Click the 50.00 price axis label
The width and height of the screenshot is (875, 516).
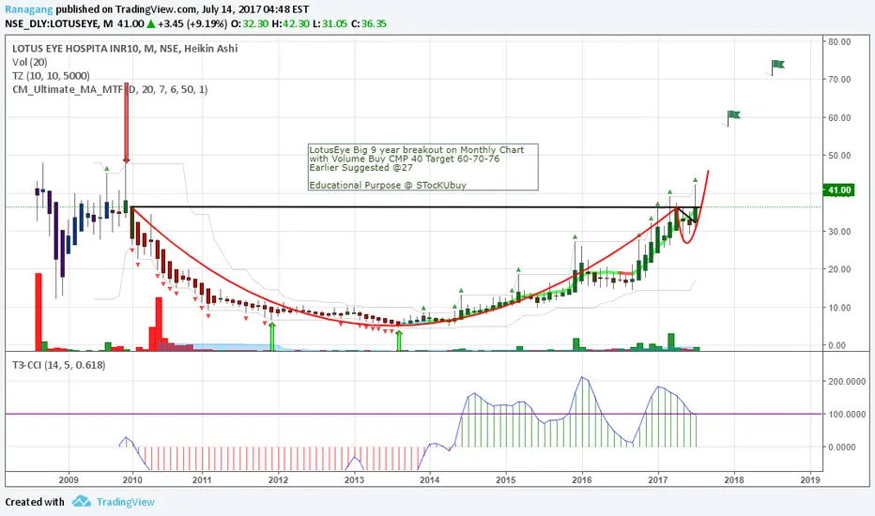tap(839, 156)
